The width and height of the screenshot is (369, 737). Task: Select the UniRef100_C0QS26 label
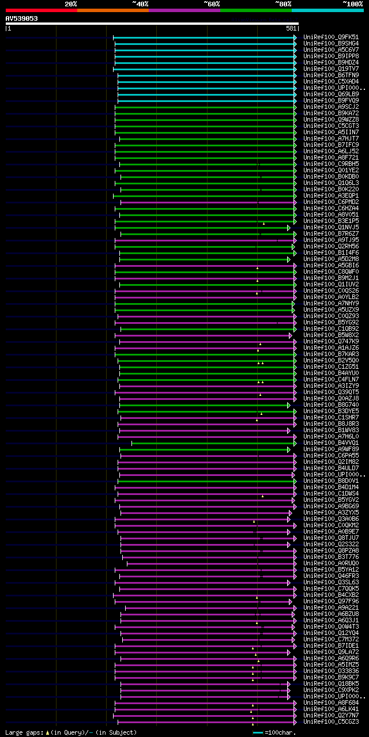point(331,290)
